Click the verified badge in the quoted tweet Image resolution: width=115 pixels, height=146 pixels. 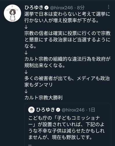tap(58, 110)
